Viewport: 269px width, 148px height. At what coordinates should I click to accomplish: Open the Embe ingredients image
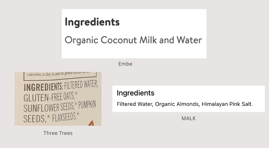(x=134, y=34)
